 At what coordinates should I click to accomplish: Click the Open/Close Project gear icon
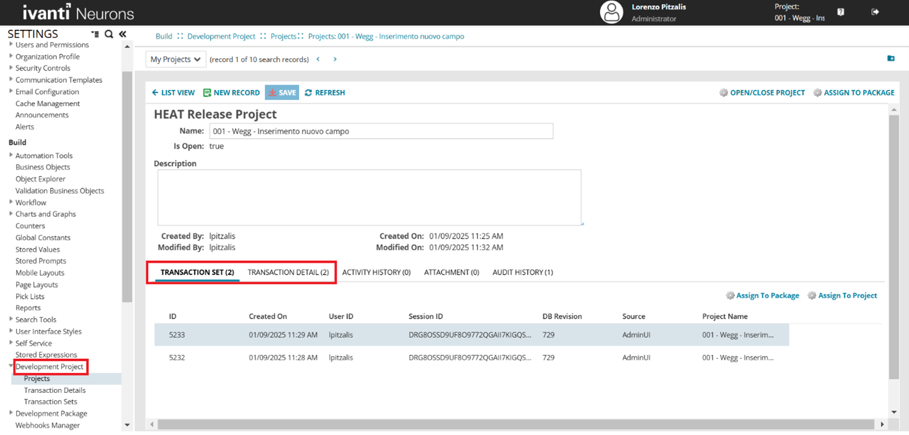point(724,92)
